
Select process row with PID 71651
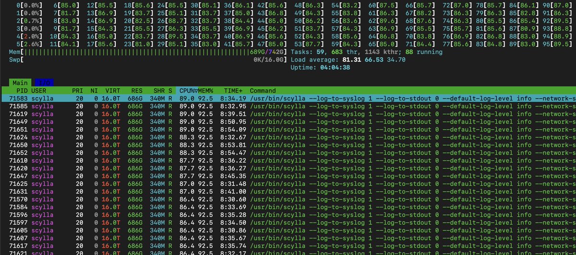[x=288, y=129]
